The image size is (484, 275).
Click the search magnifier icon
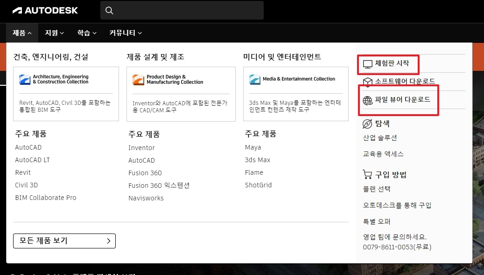click(x=109, y=10)
